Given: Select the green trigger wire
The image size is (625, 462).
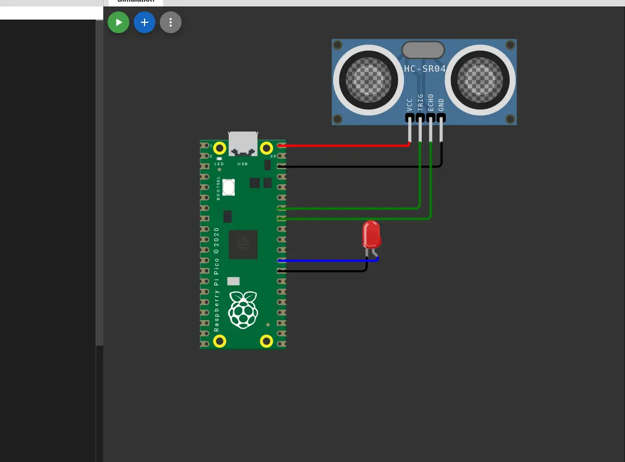Looking at the screenshot, I should [353, 207].
